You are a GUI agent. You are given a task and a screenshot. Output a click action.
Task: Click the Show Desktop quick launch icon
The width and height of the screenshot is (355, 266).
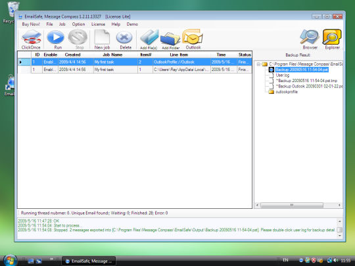[30, 261]
